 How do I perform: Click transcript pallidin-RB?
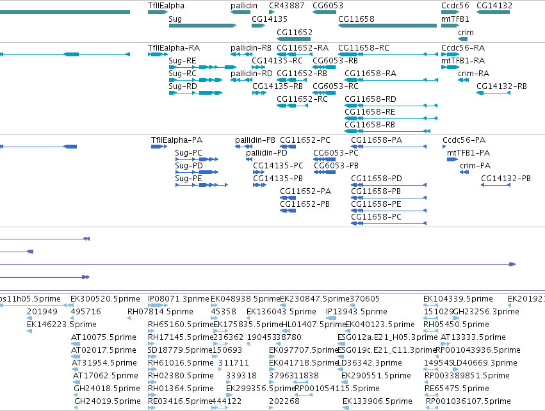coord(241,54)
